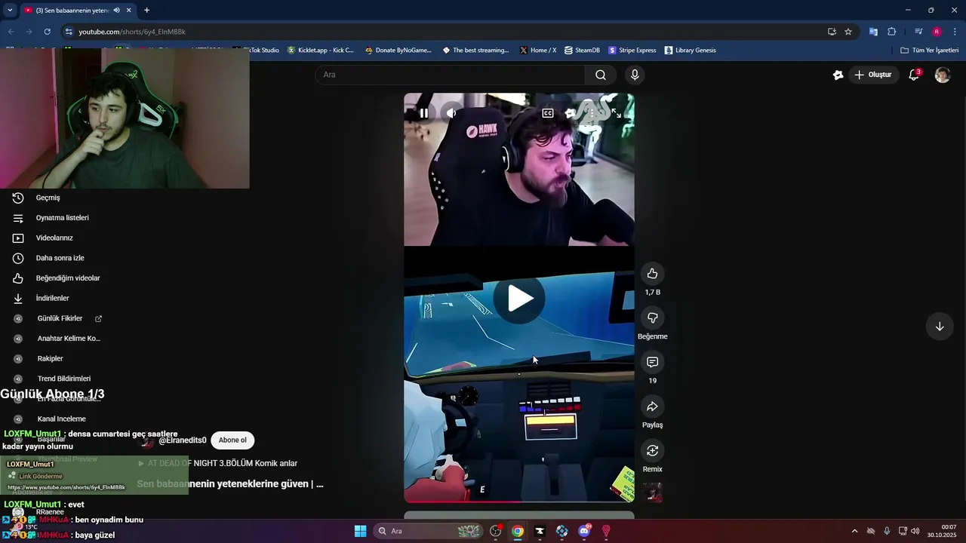
Task: Close the Sen babaannenin tab
Action: click(129, 11)
